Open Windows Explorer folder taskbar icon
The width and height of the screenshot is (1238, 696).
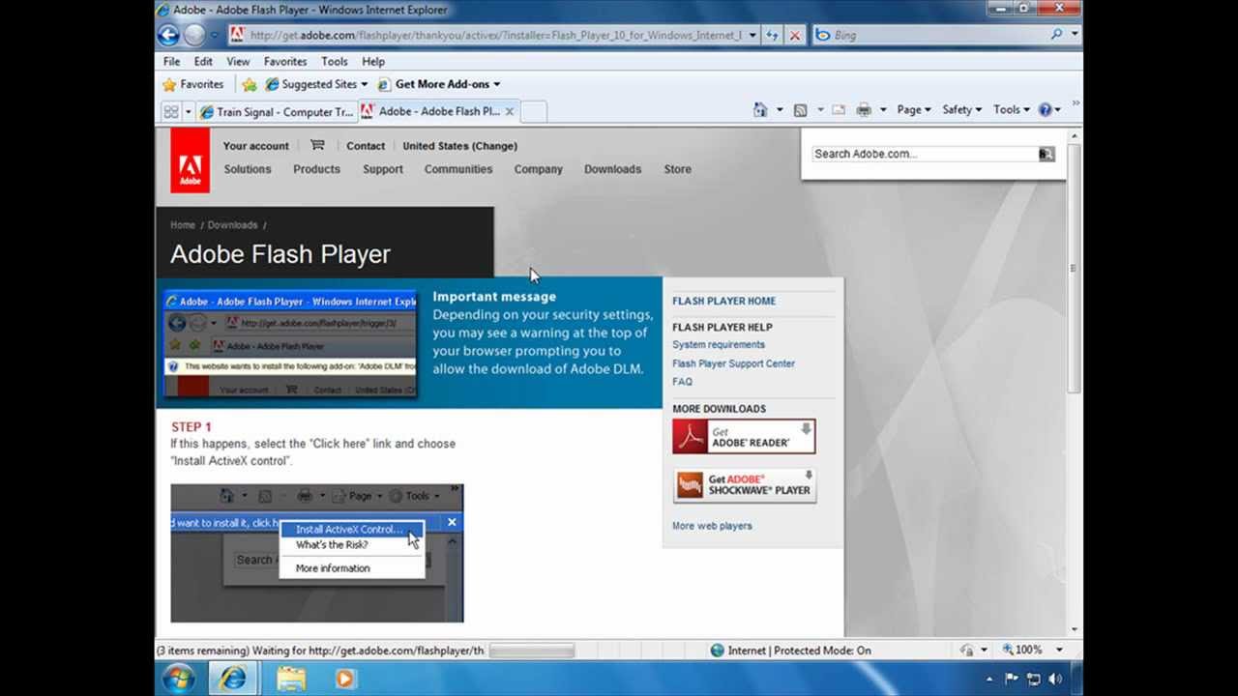(291, 679)
